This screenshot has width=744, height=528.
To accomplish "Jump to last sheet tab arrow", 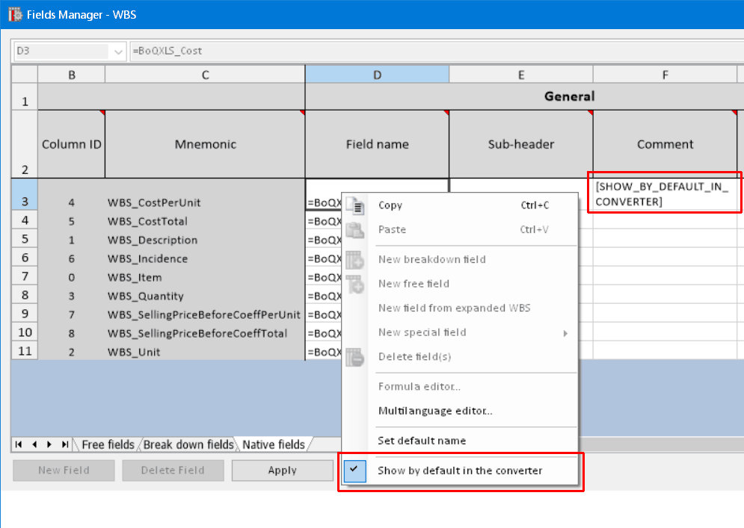I will point(65,444).
